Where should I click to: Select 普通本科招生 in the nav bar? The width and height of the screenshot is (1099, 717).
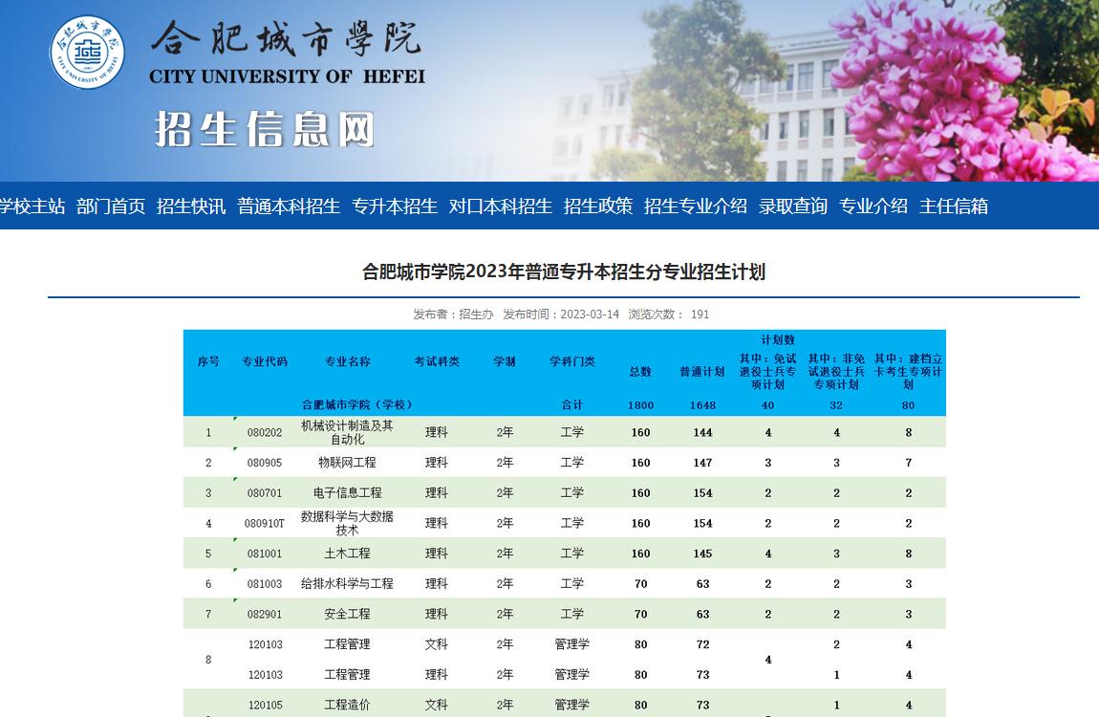tap(289, 206)
